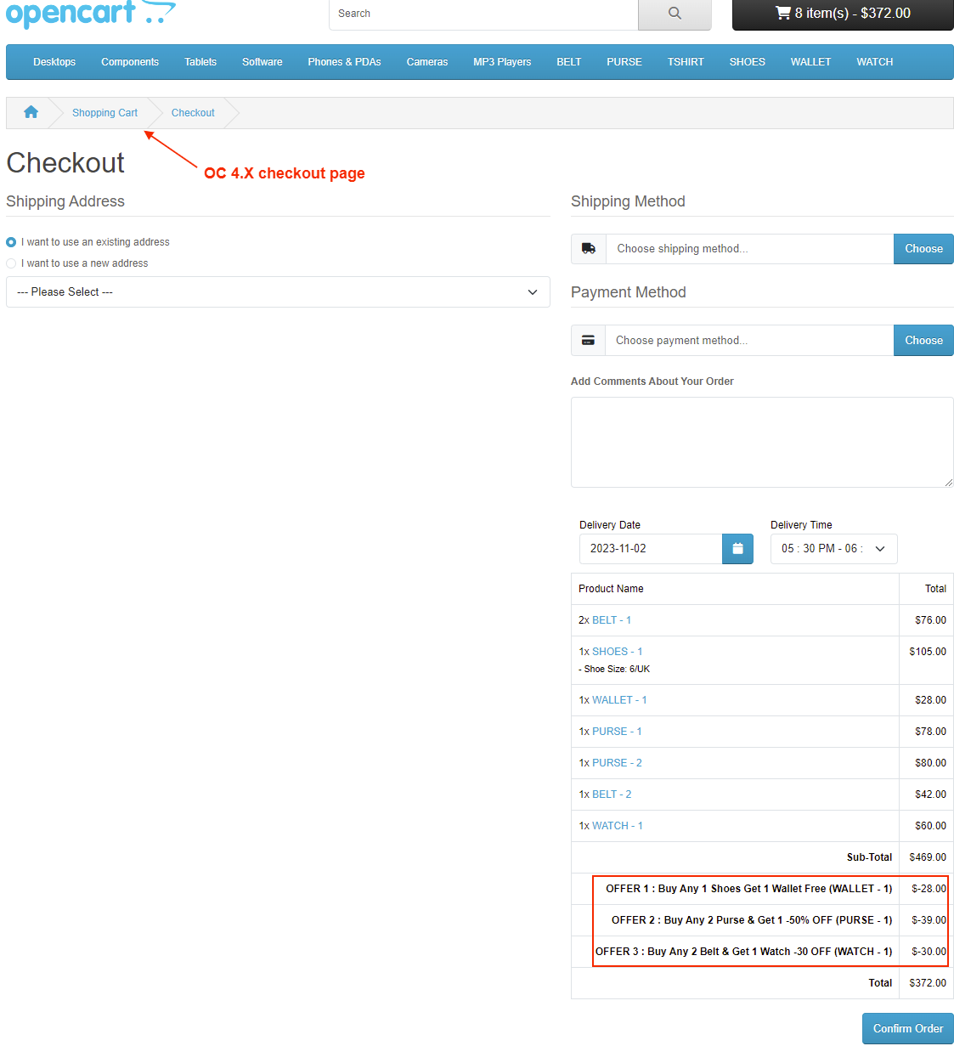Open the cart button showing 8 item(s)

pyautogui.click(x=842, y=14)
